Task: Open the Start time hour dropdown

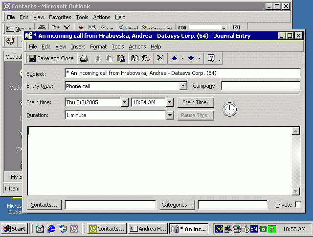Action: tap(170, 102)
